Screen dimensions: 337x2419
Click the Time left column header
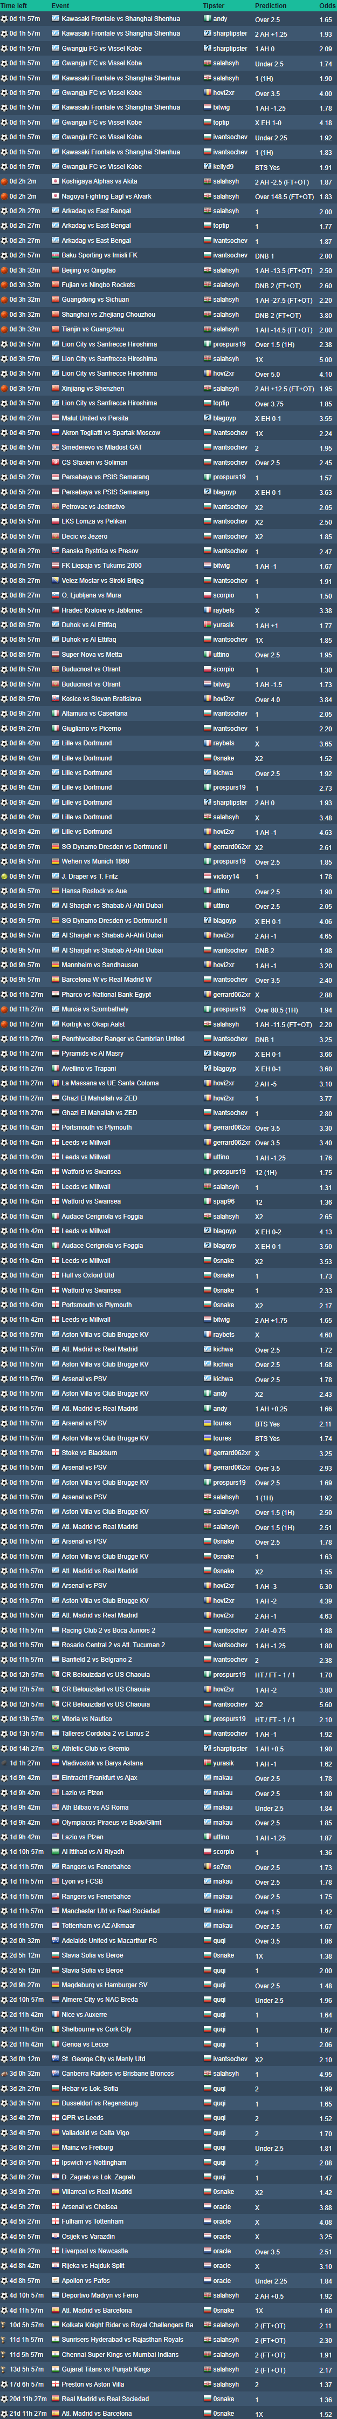14,5
